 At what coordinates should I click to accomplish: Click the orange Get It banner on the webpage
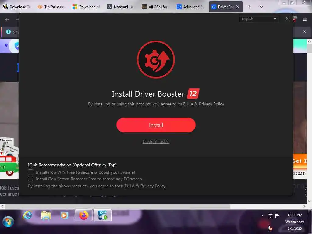(300, 161)
